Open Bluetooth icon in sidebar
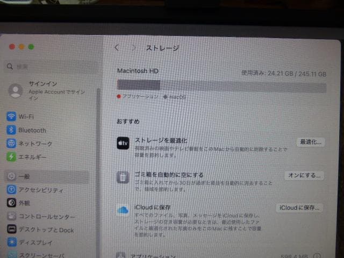This screenshot has width=344, height=258. tap(11, 130)
